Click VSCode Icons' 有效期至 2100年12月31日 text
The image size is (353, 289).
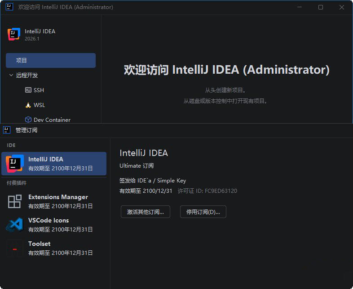(x=60, y=230)
